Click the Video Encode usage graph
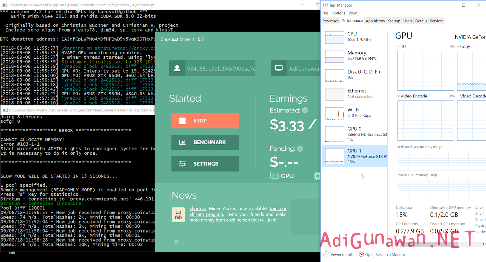This screenshot has height=262, width=486. [426, 121]
